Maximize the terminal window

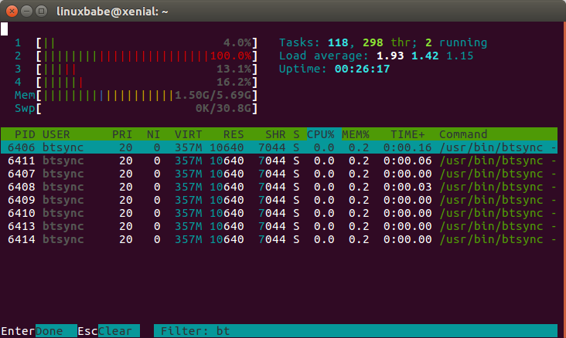(43, 12)
